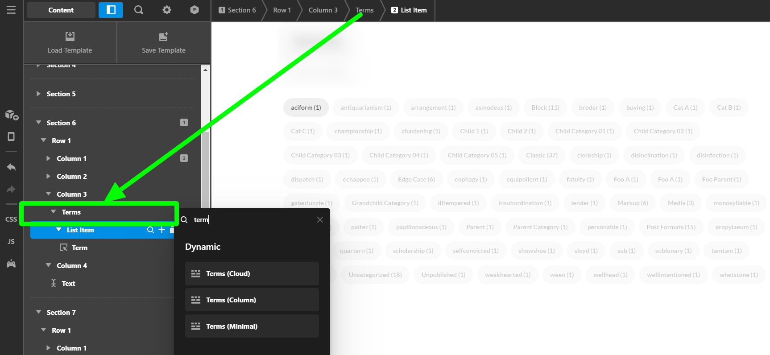Viewport: 770px width, 355px height.
Task: Select Column 3 in the breadcrumb bar
Action: click(x=323, y=10)
